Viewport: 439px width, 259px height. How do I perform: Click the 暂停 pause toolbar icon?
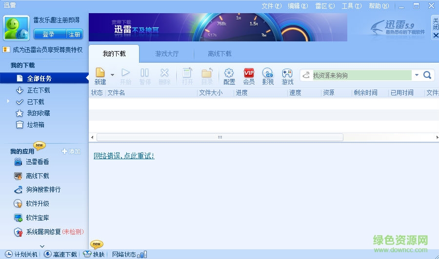point(145,73)
